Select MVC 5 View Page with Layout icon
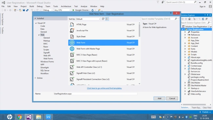The image size is (213, 120). [x=72, y=61]
